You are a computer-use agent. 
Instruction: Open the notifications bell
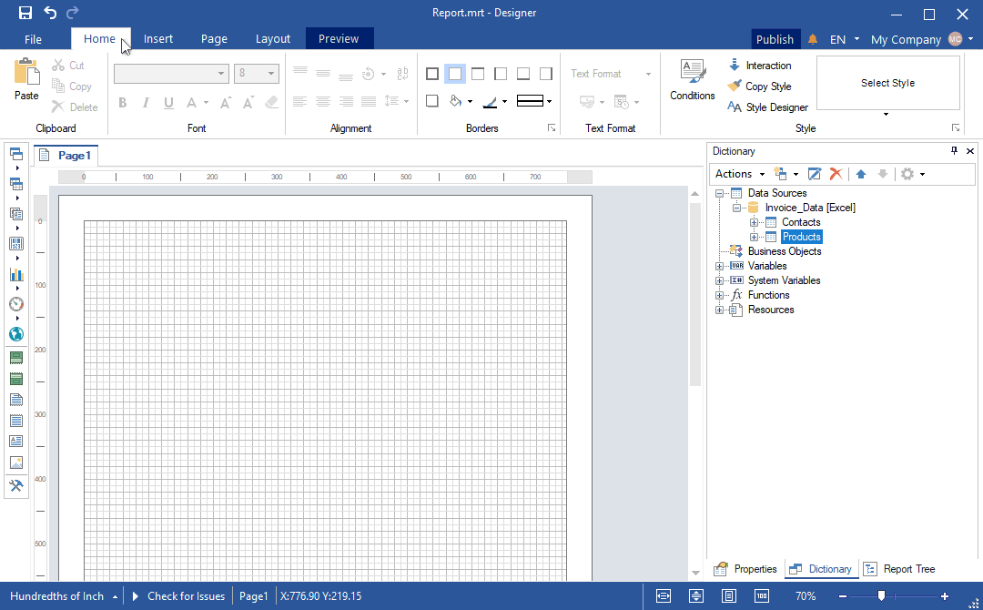(813, 39)
